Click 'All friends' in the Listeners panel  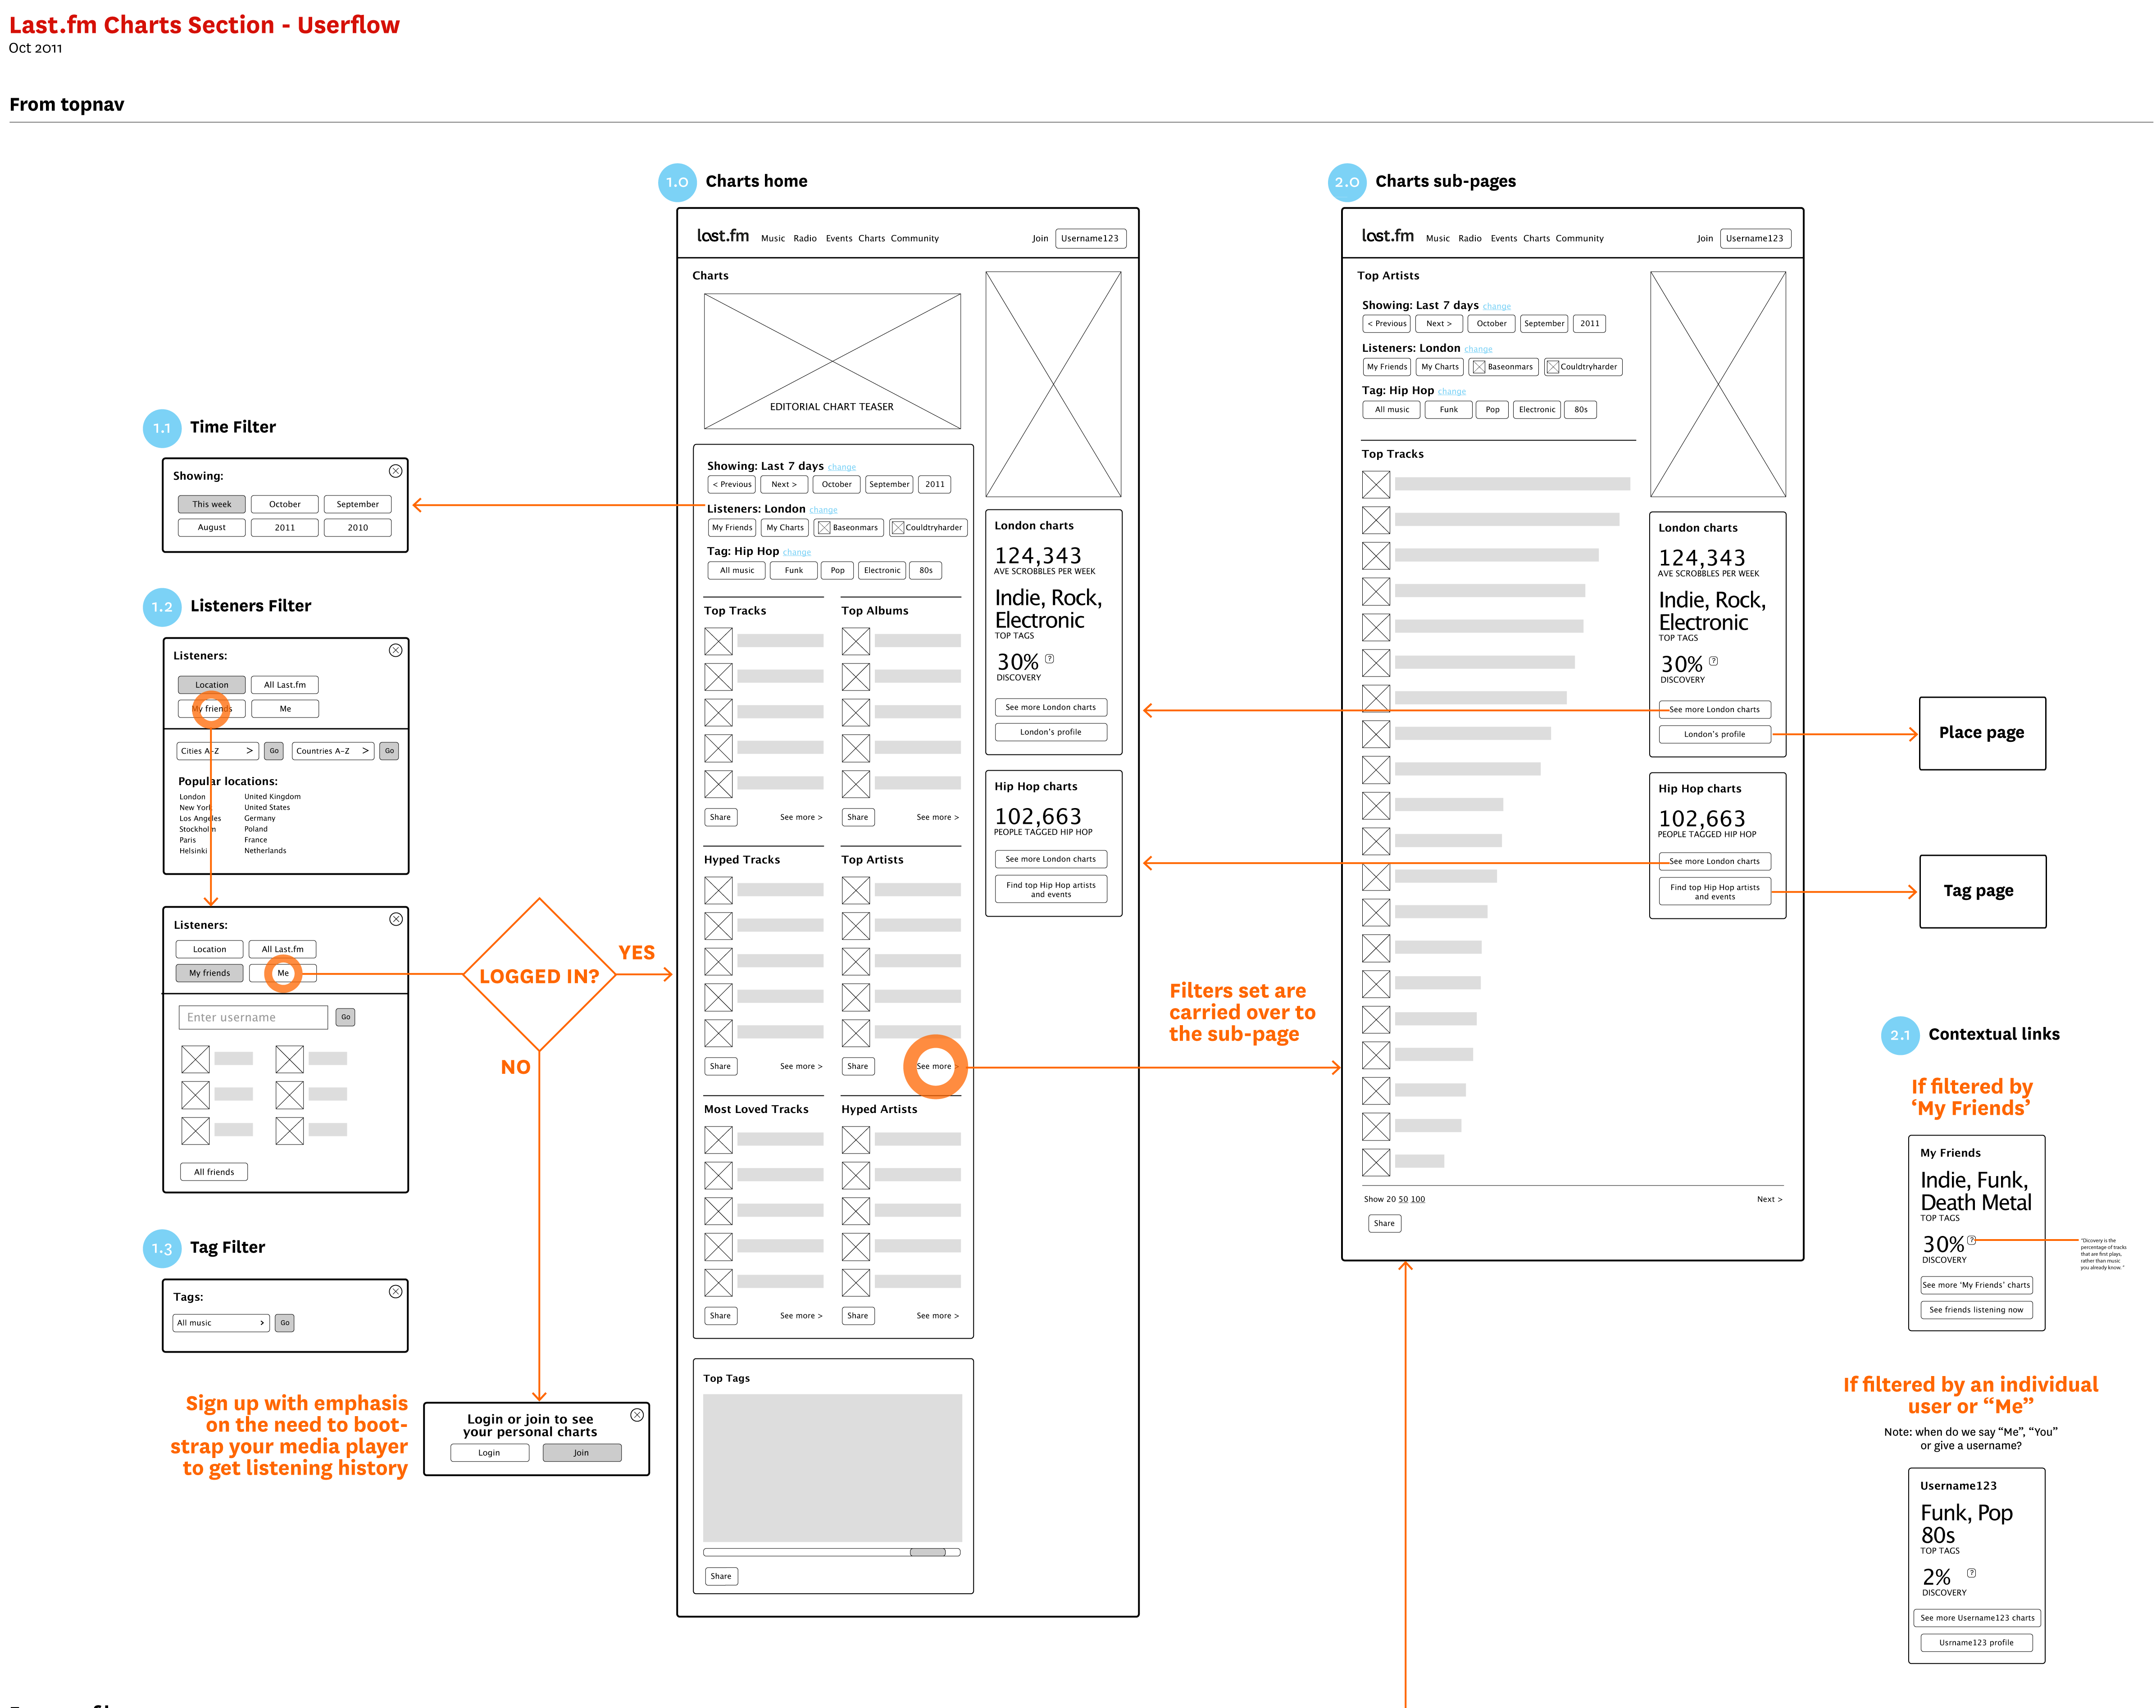coord(214,1172)
